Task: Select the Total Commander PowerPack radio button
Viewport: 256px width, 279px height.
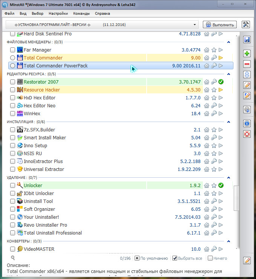Action: (x=12, y=66)
